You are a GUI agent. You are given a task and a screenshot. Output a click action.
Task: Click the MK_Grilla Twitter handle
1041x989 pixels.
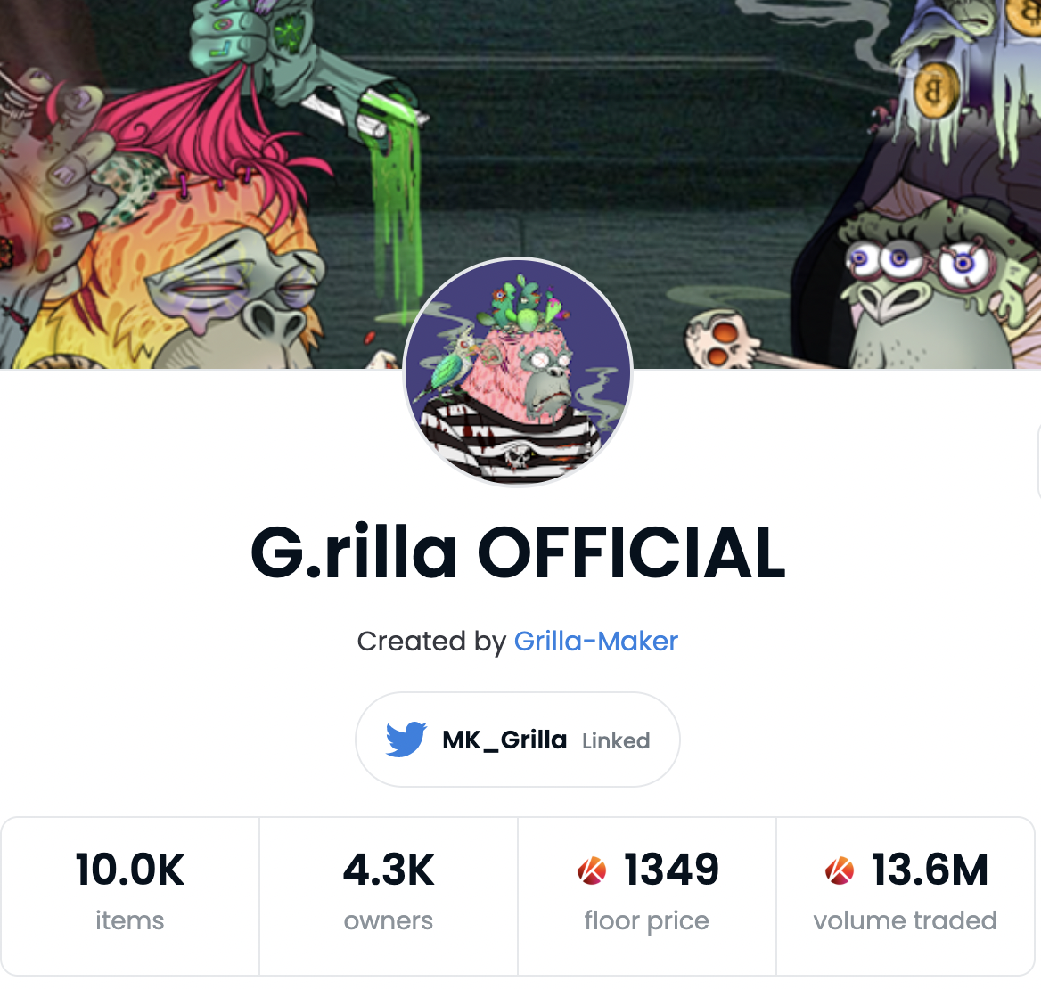pos(504,740)
